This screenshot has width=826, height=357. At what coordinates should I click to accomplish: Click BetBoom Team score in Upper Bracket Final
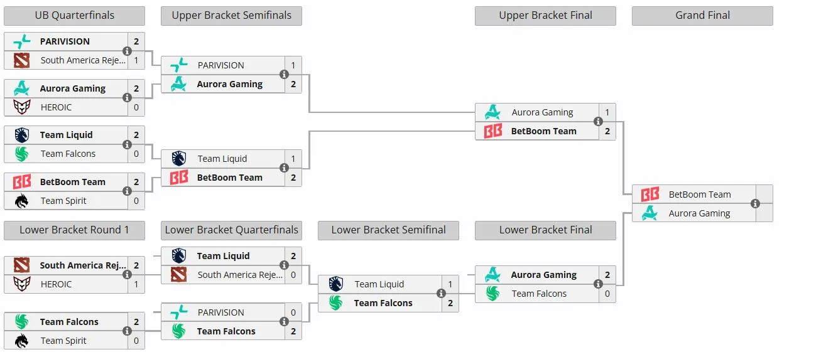click(607, 131)
